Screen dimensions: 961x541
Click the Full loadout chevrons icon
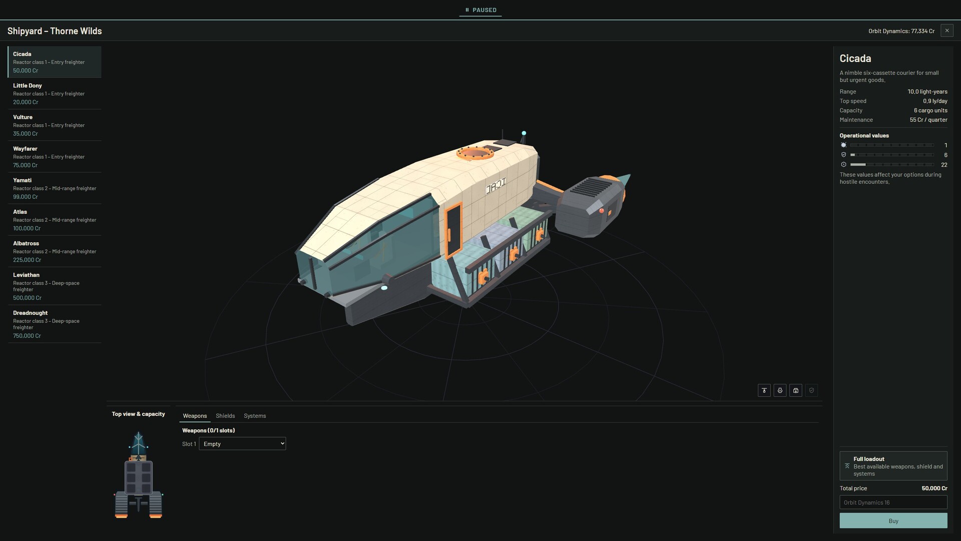(847, 466)
